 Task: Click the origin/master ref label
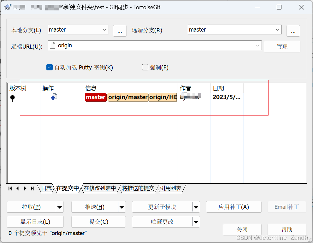[128, 97]
